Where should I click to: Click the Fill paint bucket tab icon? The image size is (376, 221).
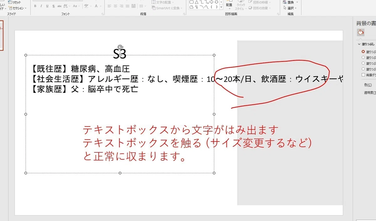(x=361, y=32)
